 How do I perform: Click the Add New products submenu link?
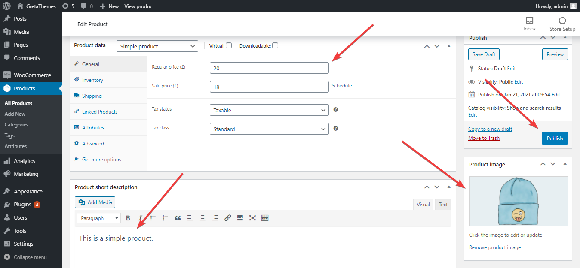(15, 114)
